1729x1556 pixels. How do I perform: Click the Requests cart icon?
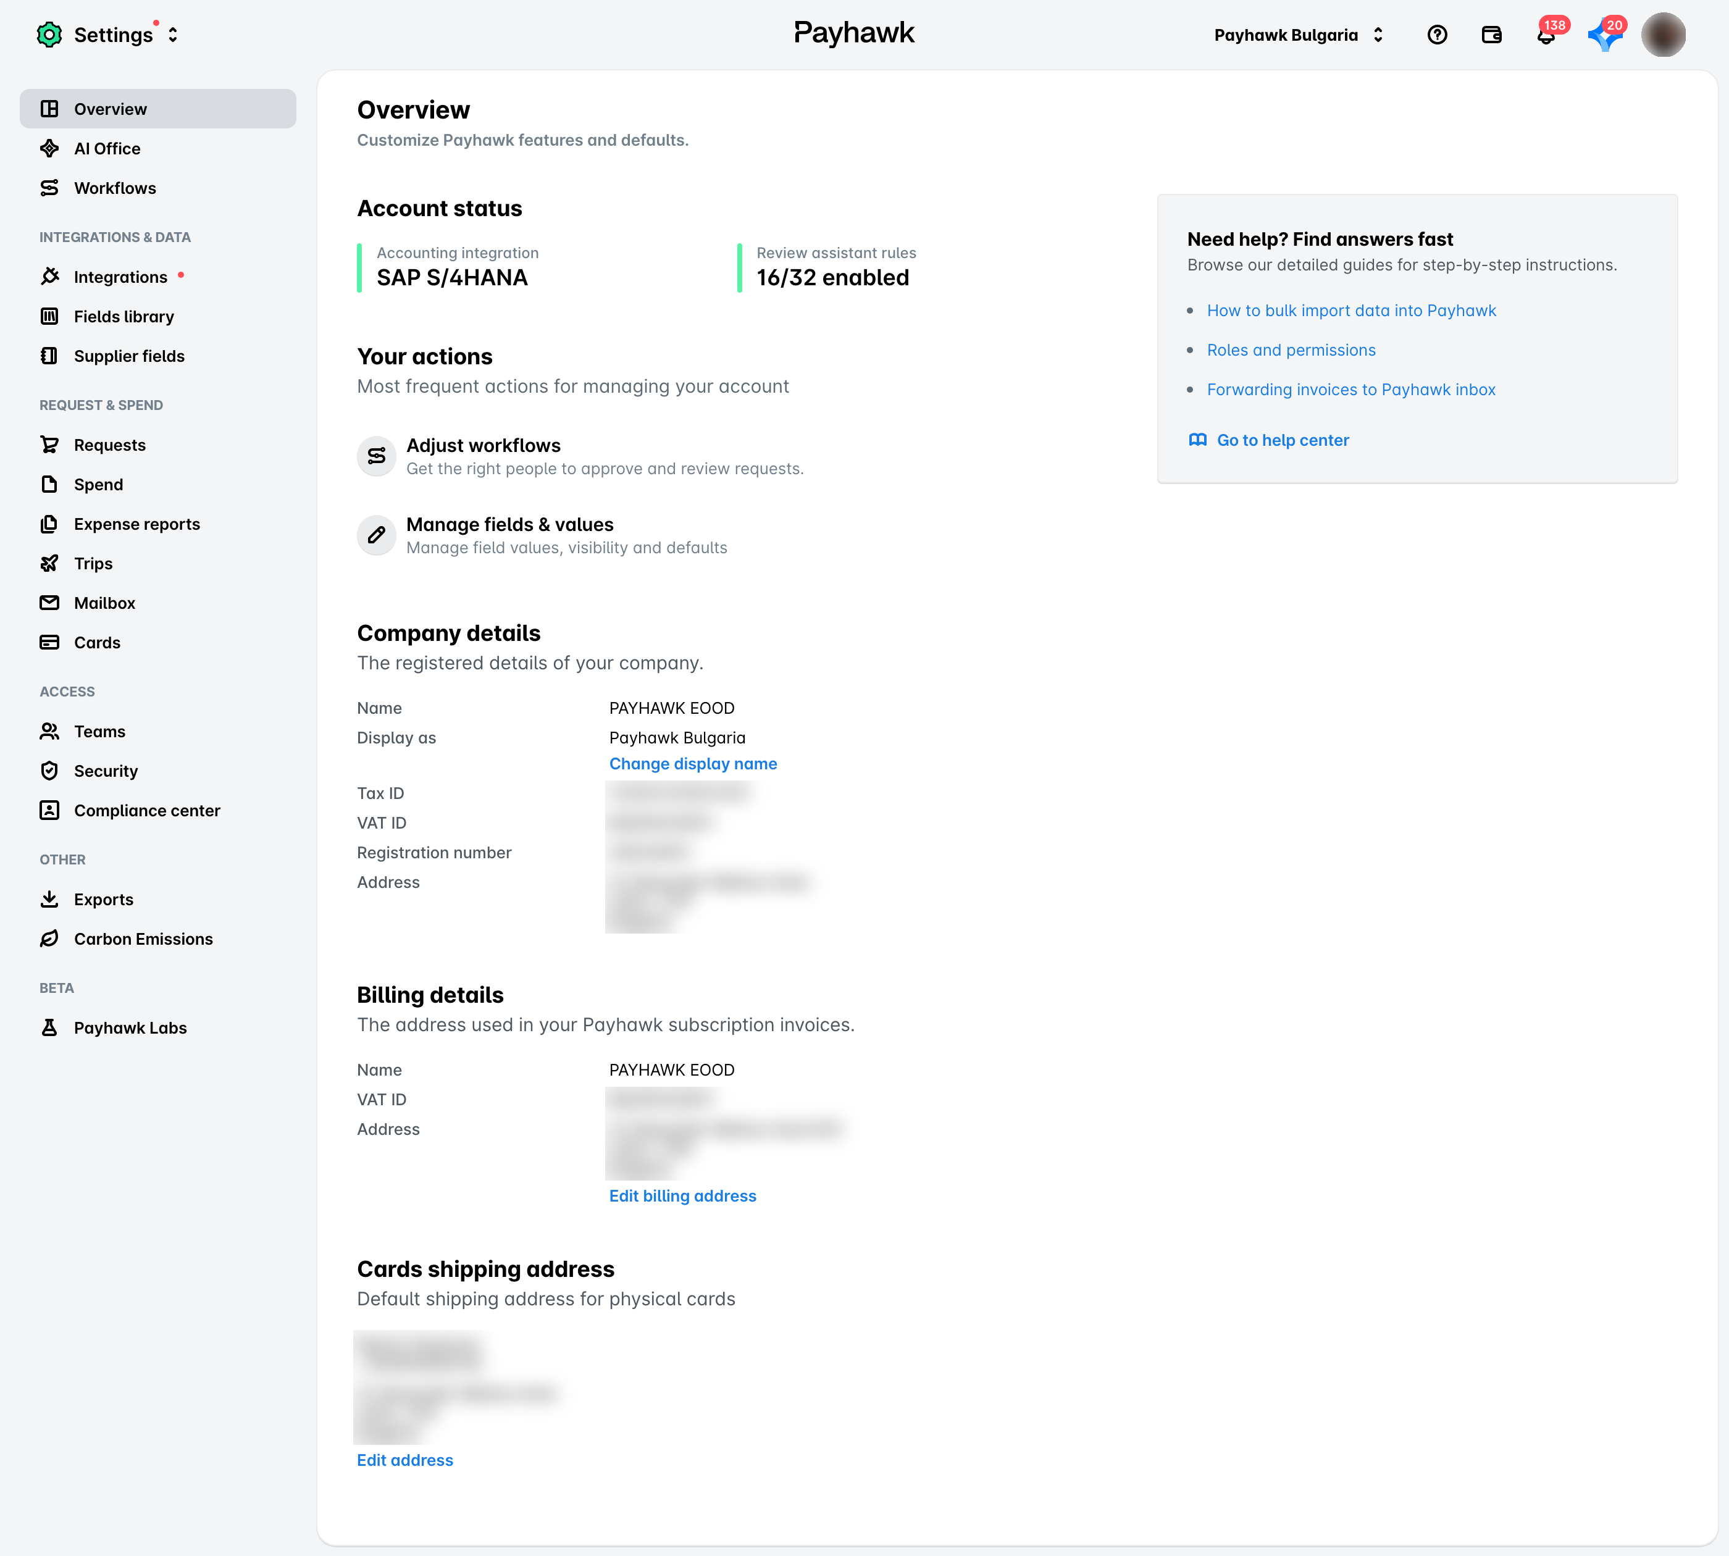49,445
